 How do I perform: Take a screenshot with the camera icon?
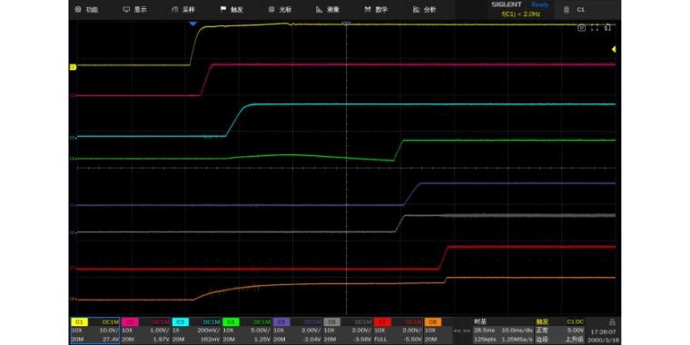tap(581, 28)
